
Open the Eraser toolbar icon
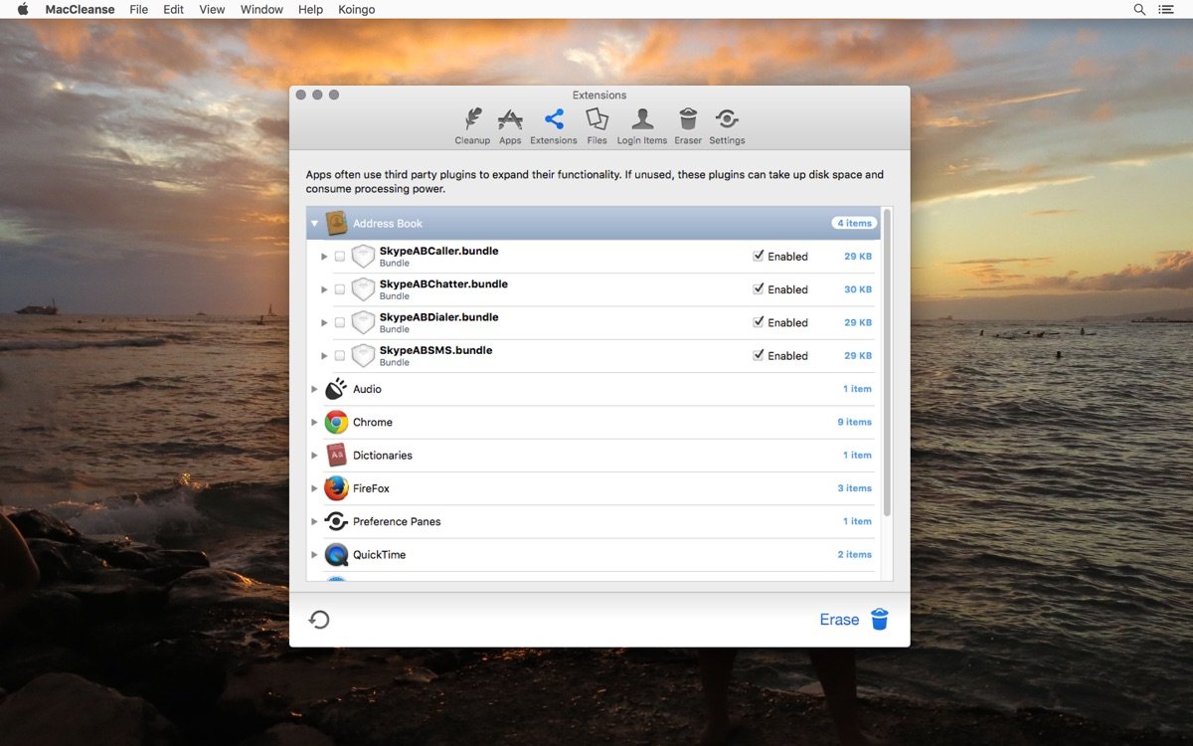[x=688, y=121]
